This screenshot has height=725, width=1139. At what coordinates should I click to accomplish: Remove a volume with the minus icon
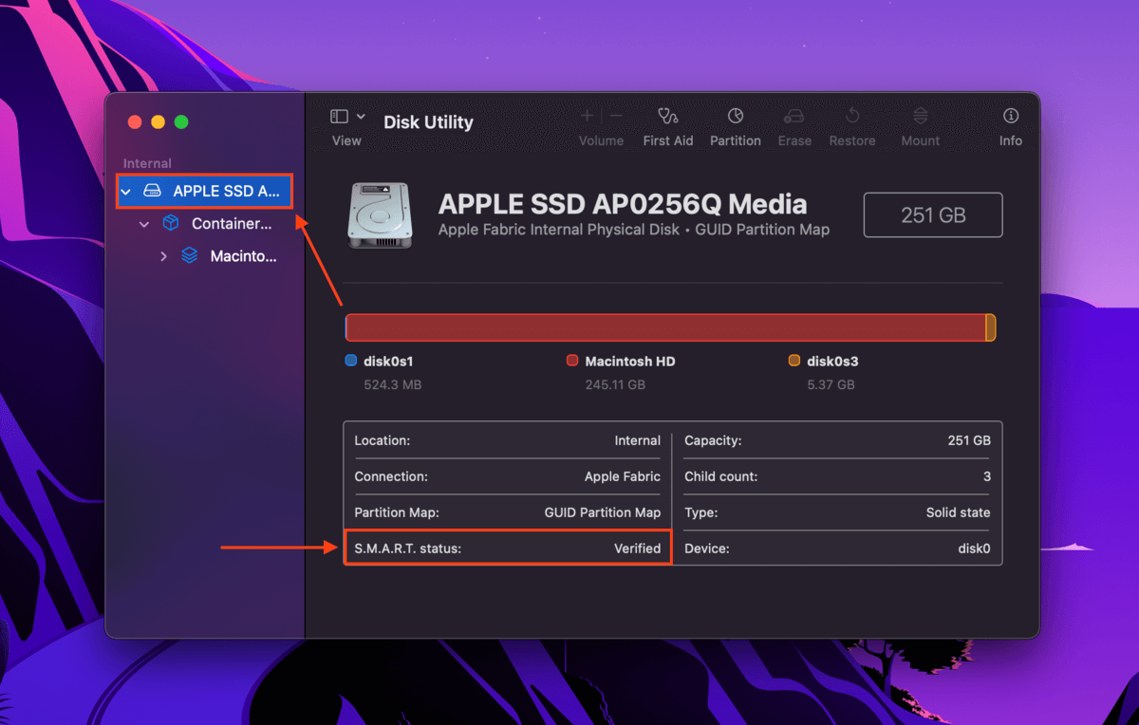click(x=616, y=116)
